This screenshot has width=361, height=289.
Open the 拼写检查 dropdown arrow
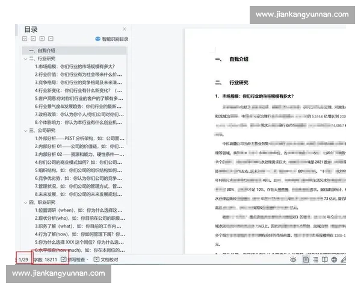87,259
